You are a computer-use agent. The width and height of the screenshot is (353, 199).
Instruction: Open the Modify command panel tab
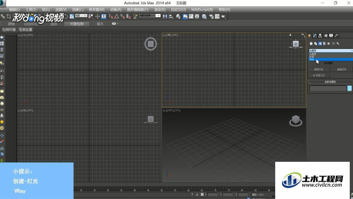coord(315,36)
